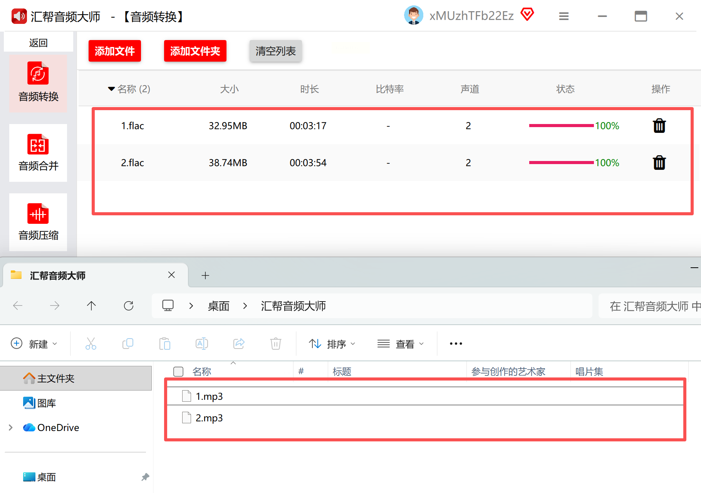This screenshot has width=701, height=493.
Task: Refresh the file explorer folder view
Action: (x=129, y=306)
